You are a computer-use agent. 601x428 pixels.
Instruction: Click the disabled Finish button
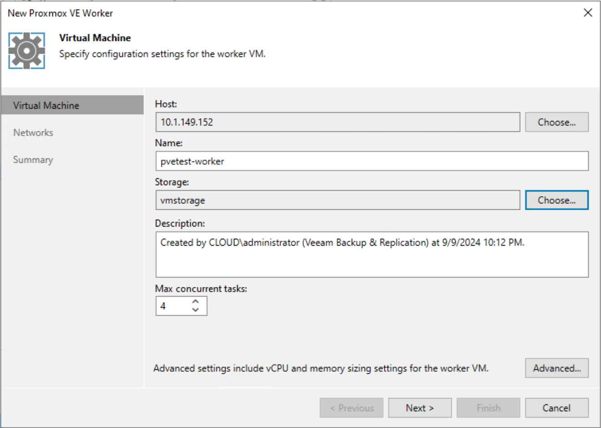point(488,408)
